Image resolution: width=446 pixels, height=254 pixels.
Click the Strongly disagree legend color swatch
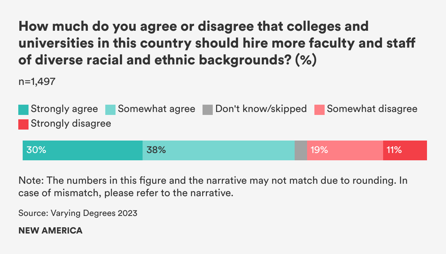23,124
